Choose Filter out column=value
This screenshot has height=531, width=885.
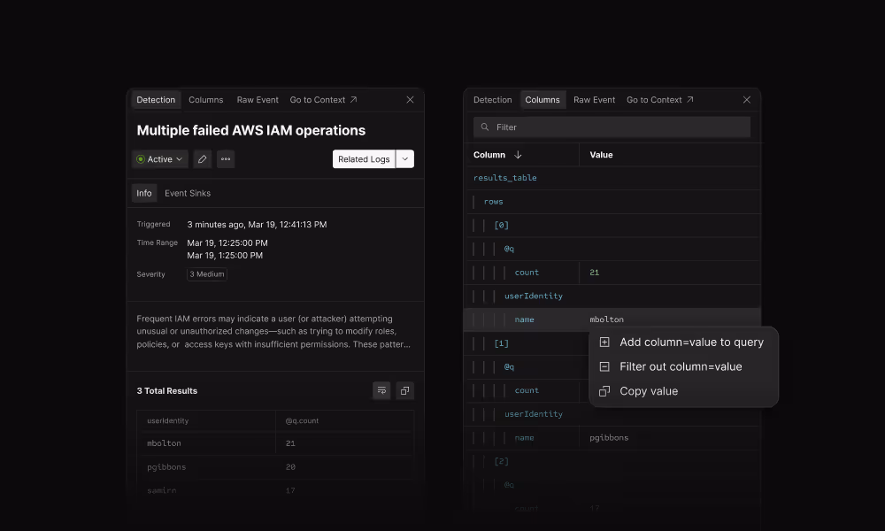coord(683,366)
